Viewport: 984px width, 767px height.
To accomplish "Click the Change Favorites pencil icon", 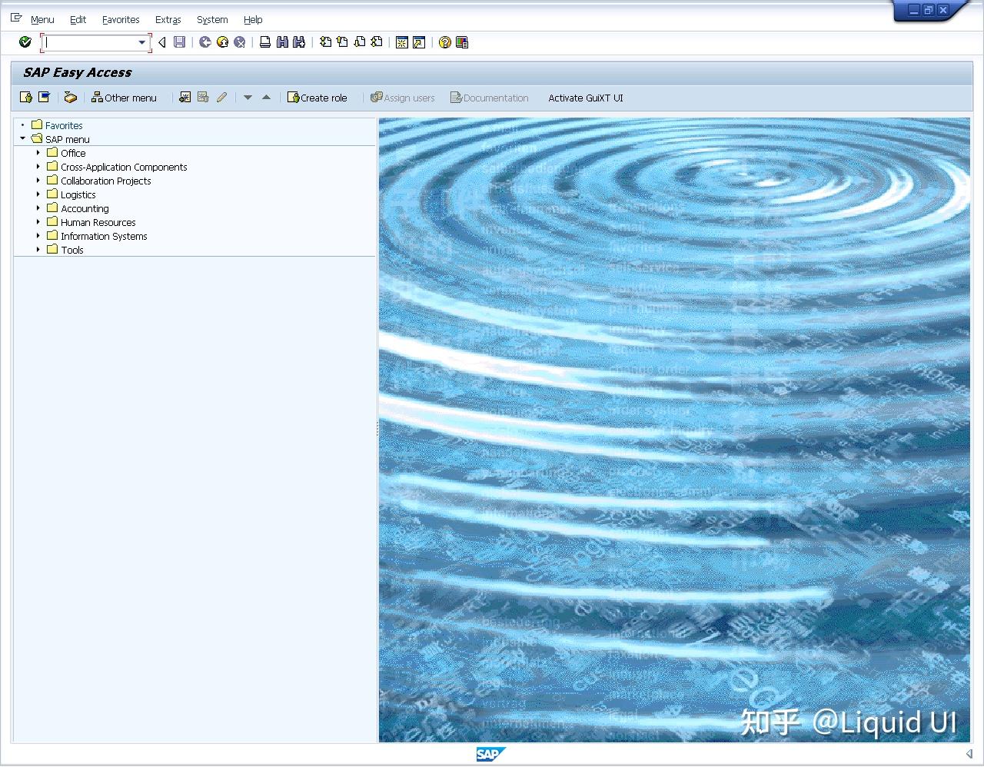I will [x=221, y=98].
